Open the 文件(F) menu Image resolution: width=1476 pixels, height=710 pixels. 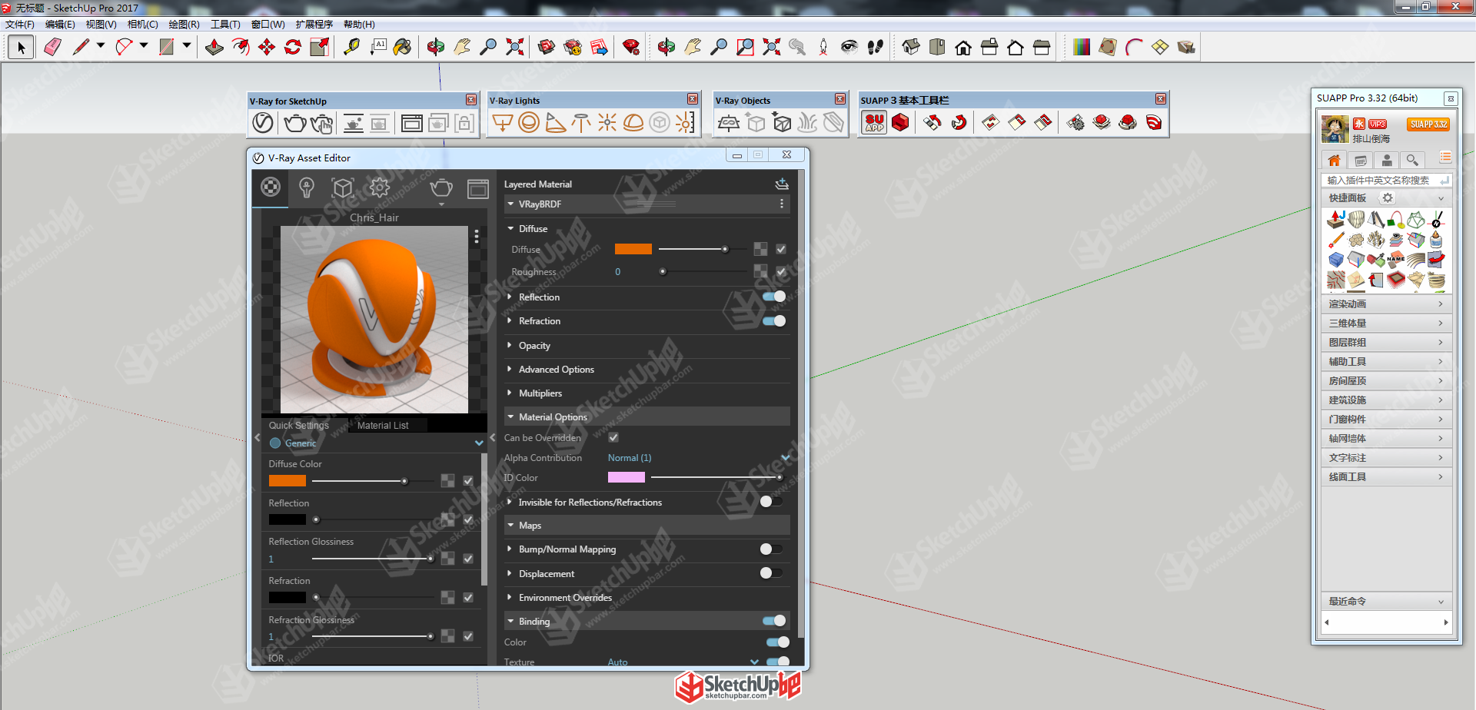19,25
